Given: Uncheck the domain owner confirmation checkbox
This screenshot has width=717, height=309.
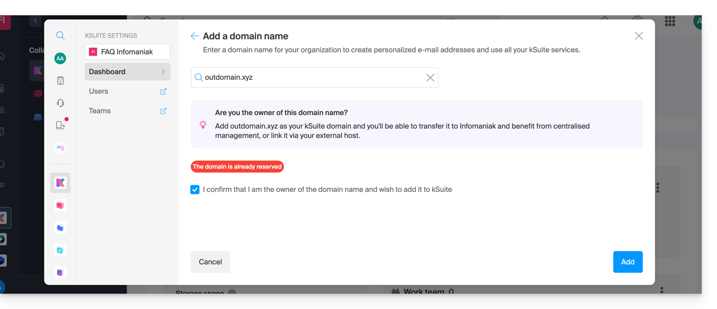Looking at the screenshot, I should click(195, 190).
